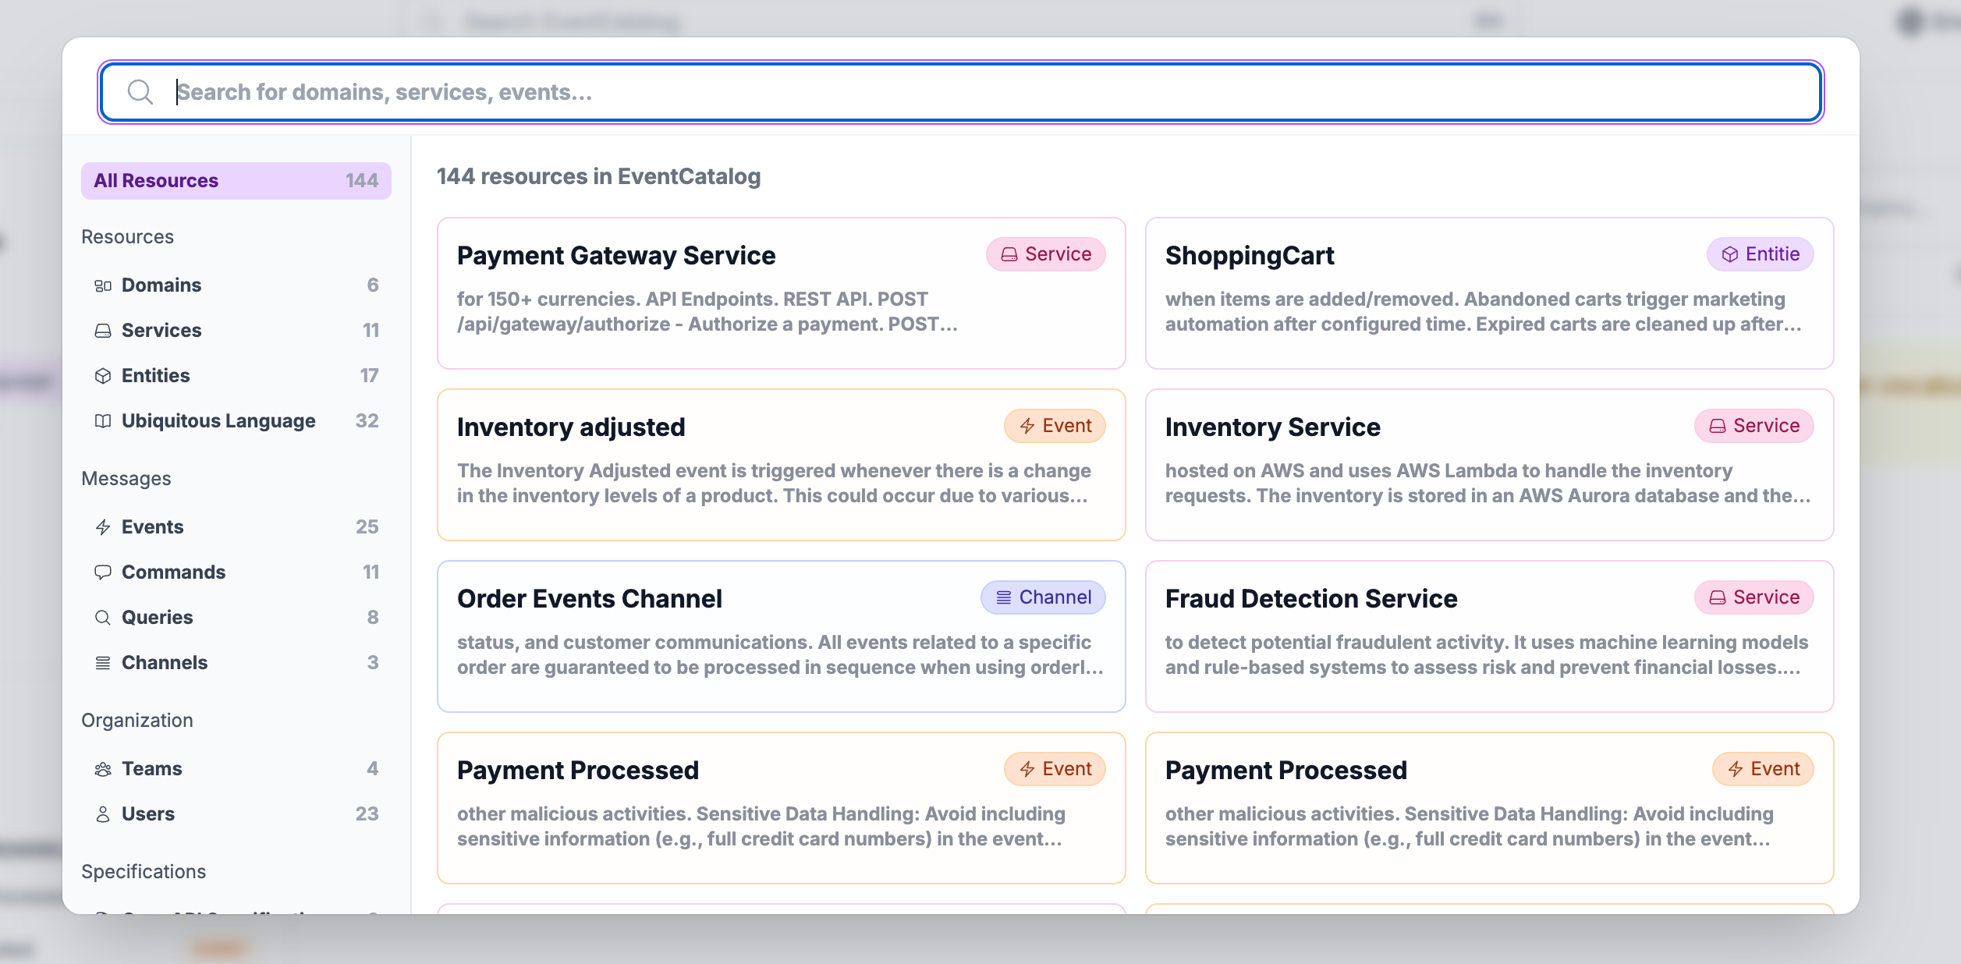Open the Order Events Channel result
Viewport: 1961px width, 964px height.
click(x=780, y=637)
